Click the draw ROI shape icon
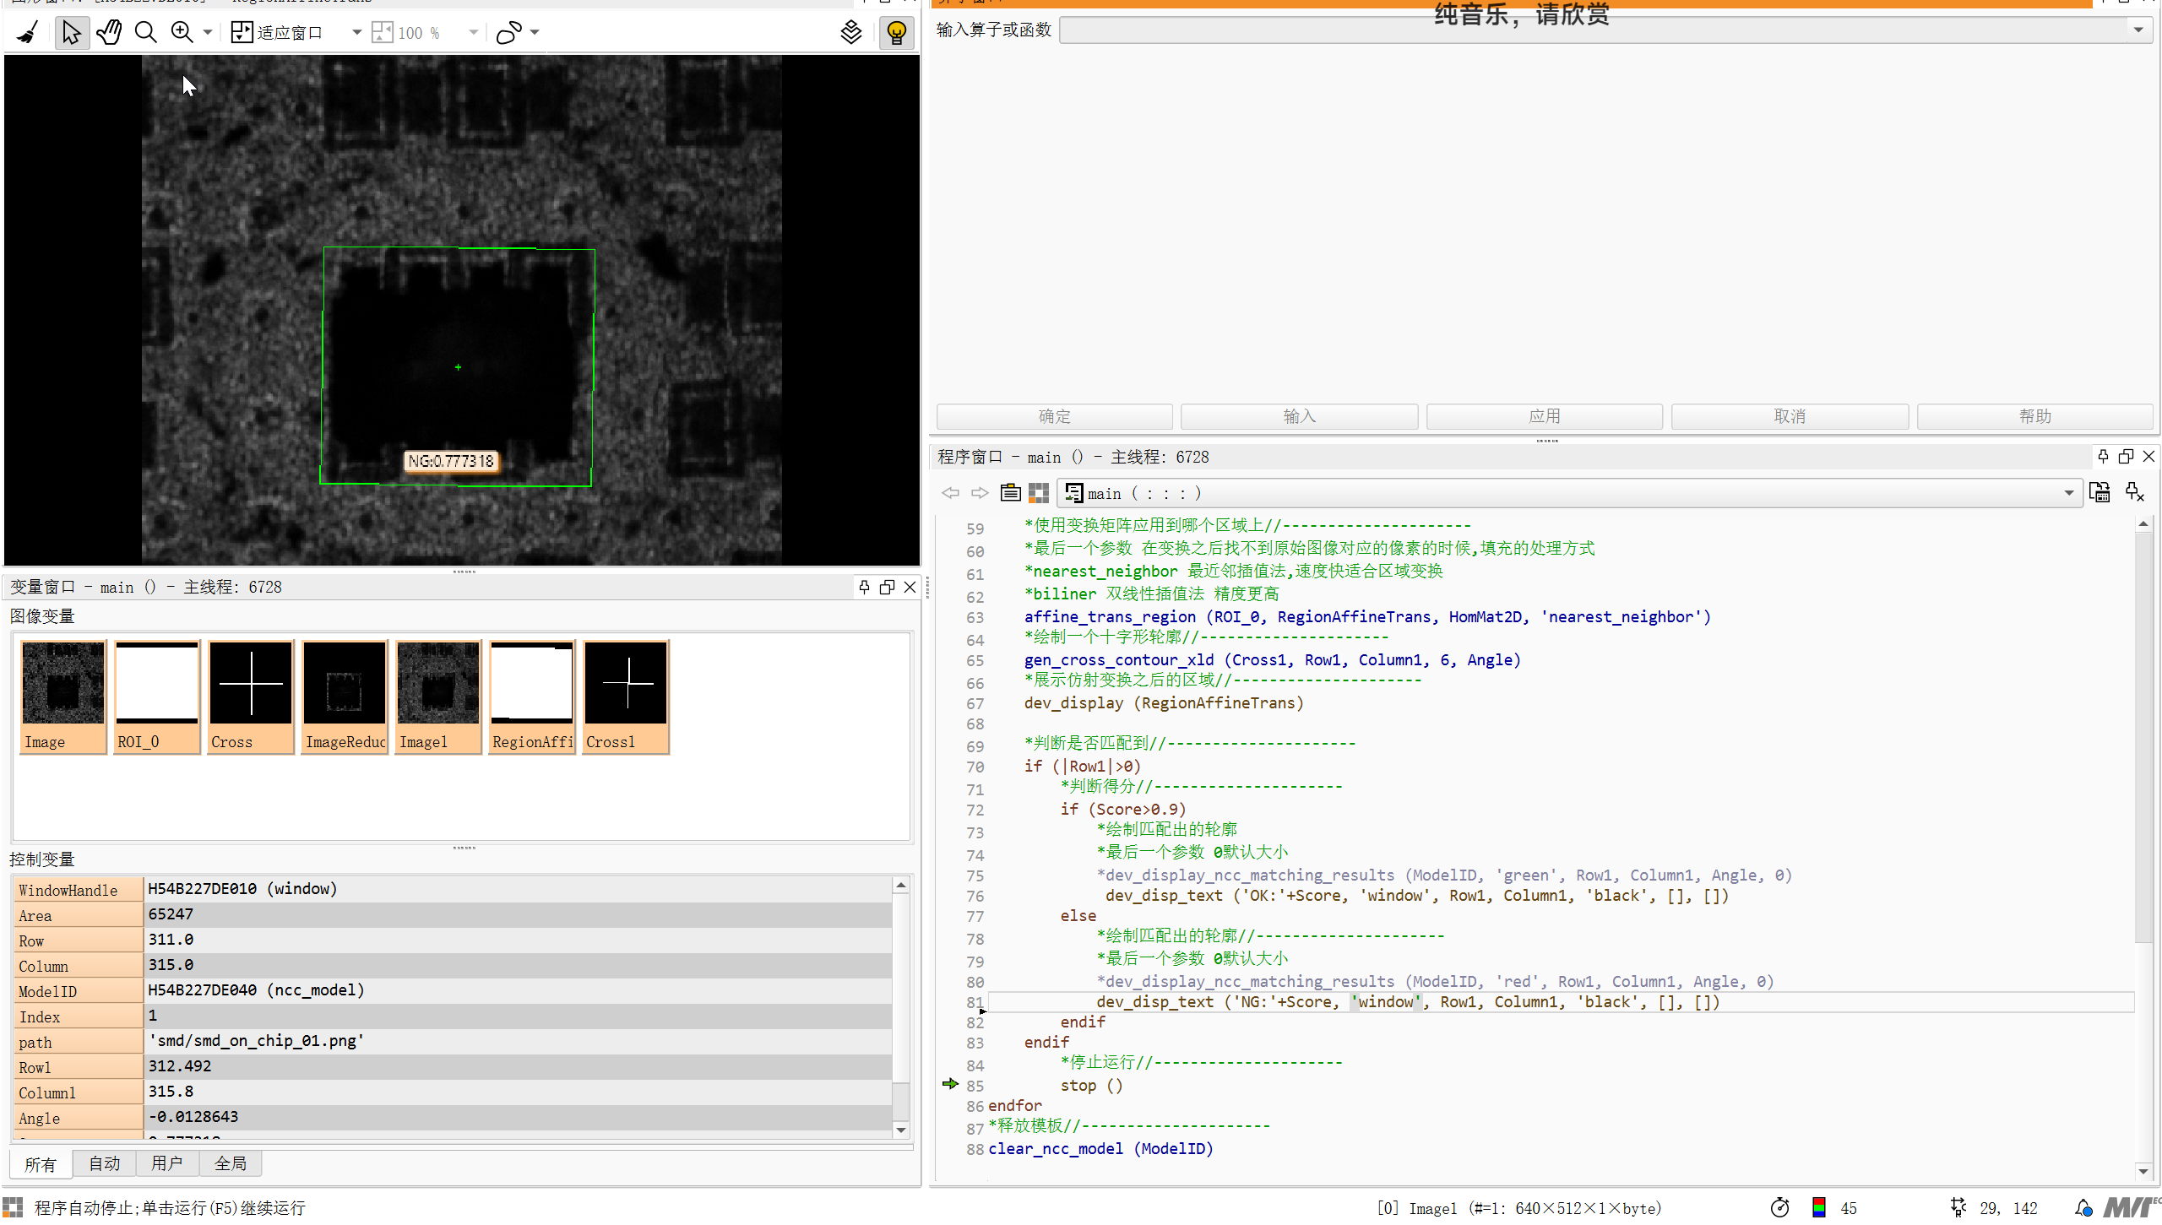Image resolution: width=2162 pixels, height=1225 pixels. (x=509, y=33)
